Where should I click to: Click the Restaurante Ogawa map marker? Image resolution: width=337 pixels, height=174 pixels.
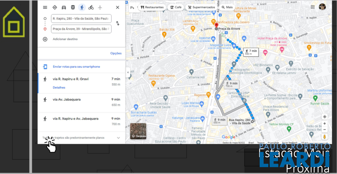[x=153, y=83]
